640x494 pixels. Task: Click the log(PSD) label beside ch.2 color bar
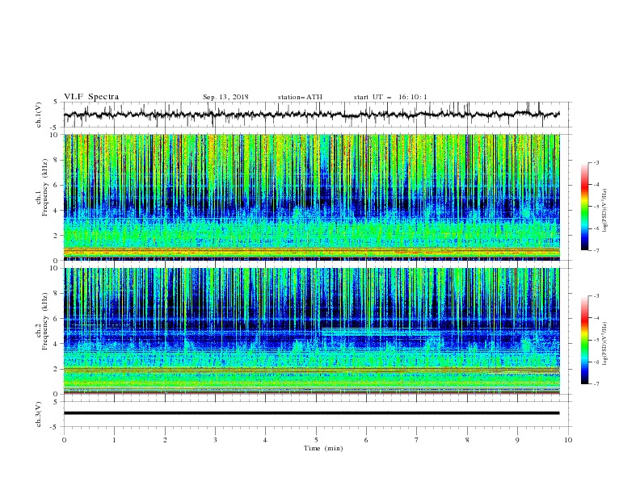[x=605, y=343]
